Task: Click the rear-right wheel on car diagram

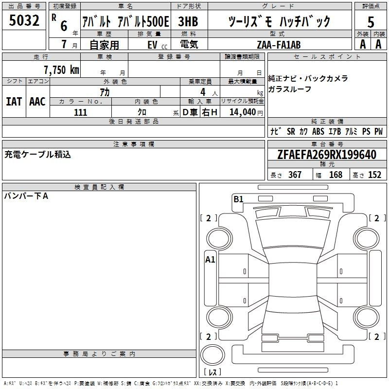Action: (x=366, y=317)
